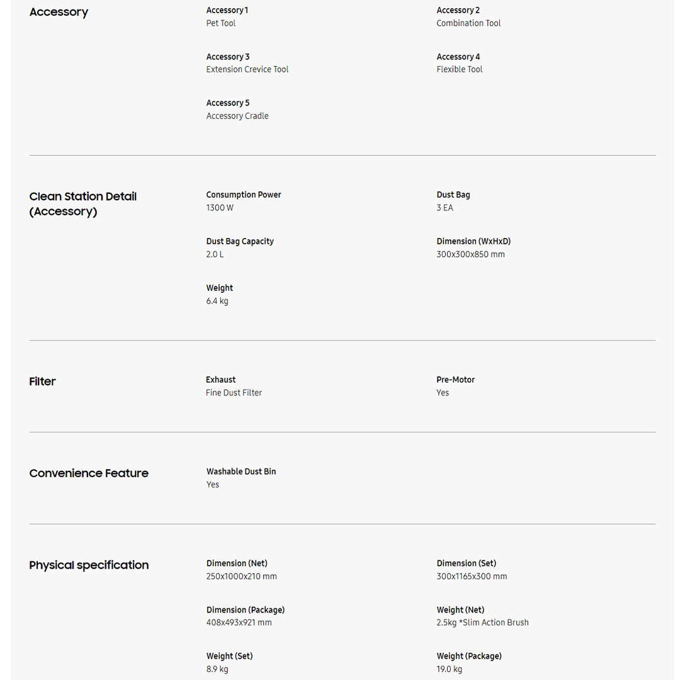
Task: Select the 1300 W consumption power value
Action: click(220, 208)
